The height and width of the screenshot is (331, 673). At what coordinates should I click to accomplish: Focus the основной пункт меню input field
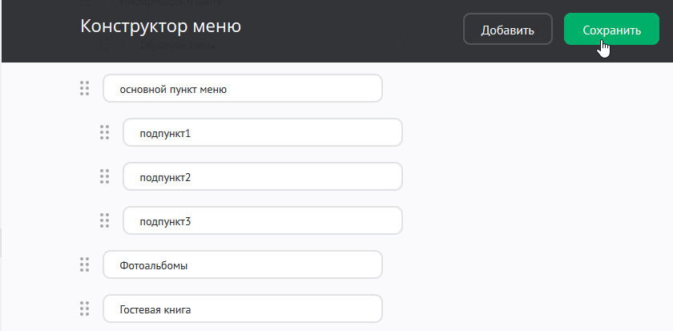coord(242,89)
